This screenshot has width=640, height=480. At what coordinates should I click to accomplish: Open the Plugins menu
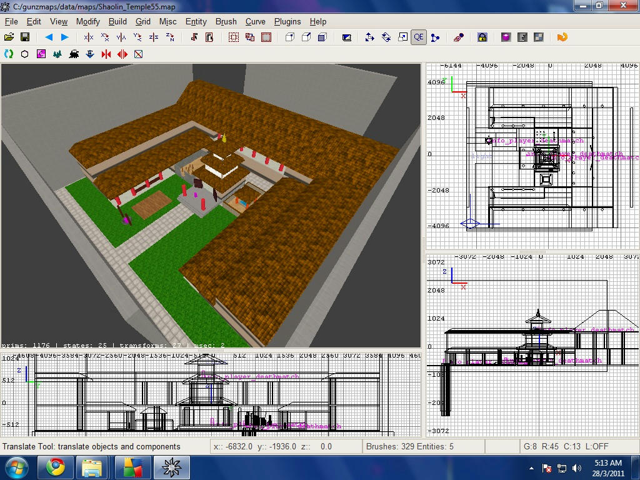click(x=287, y=21)
